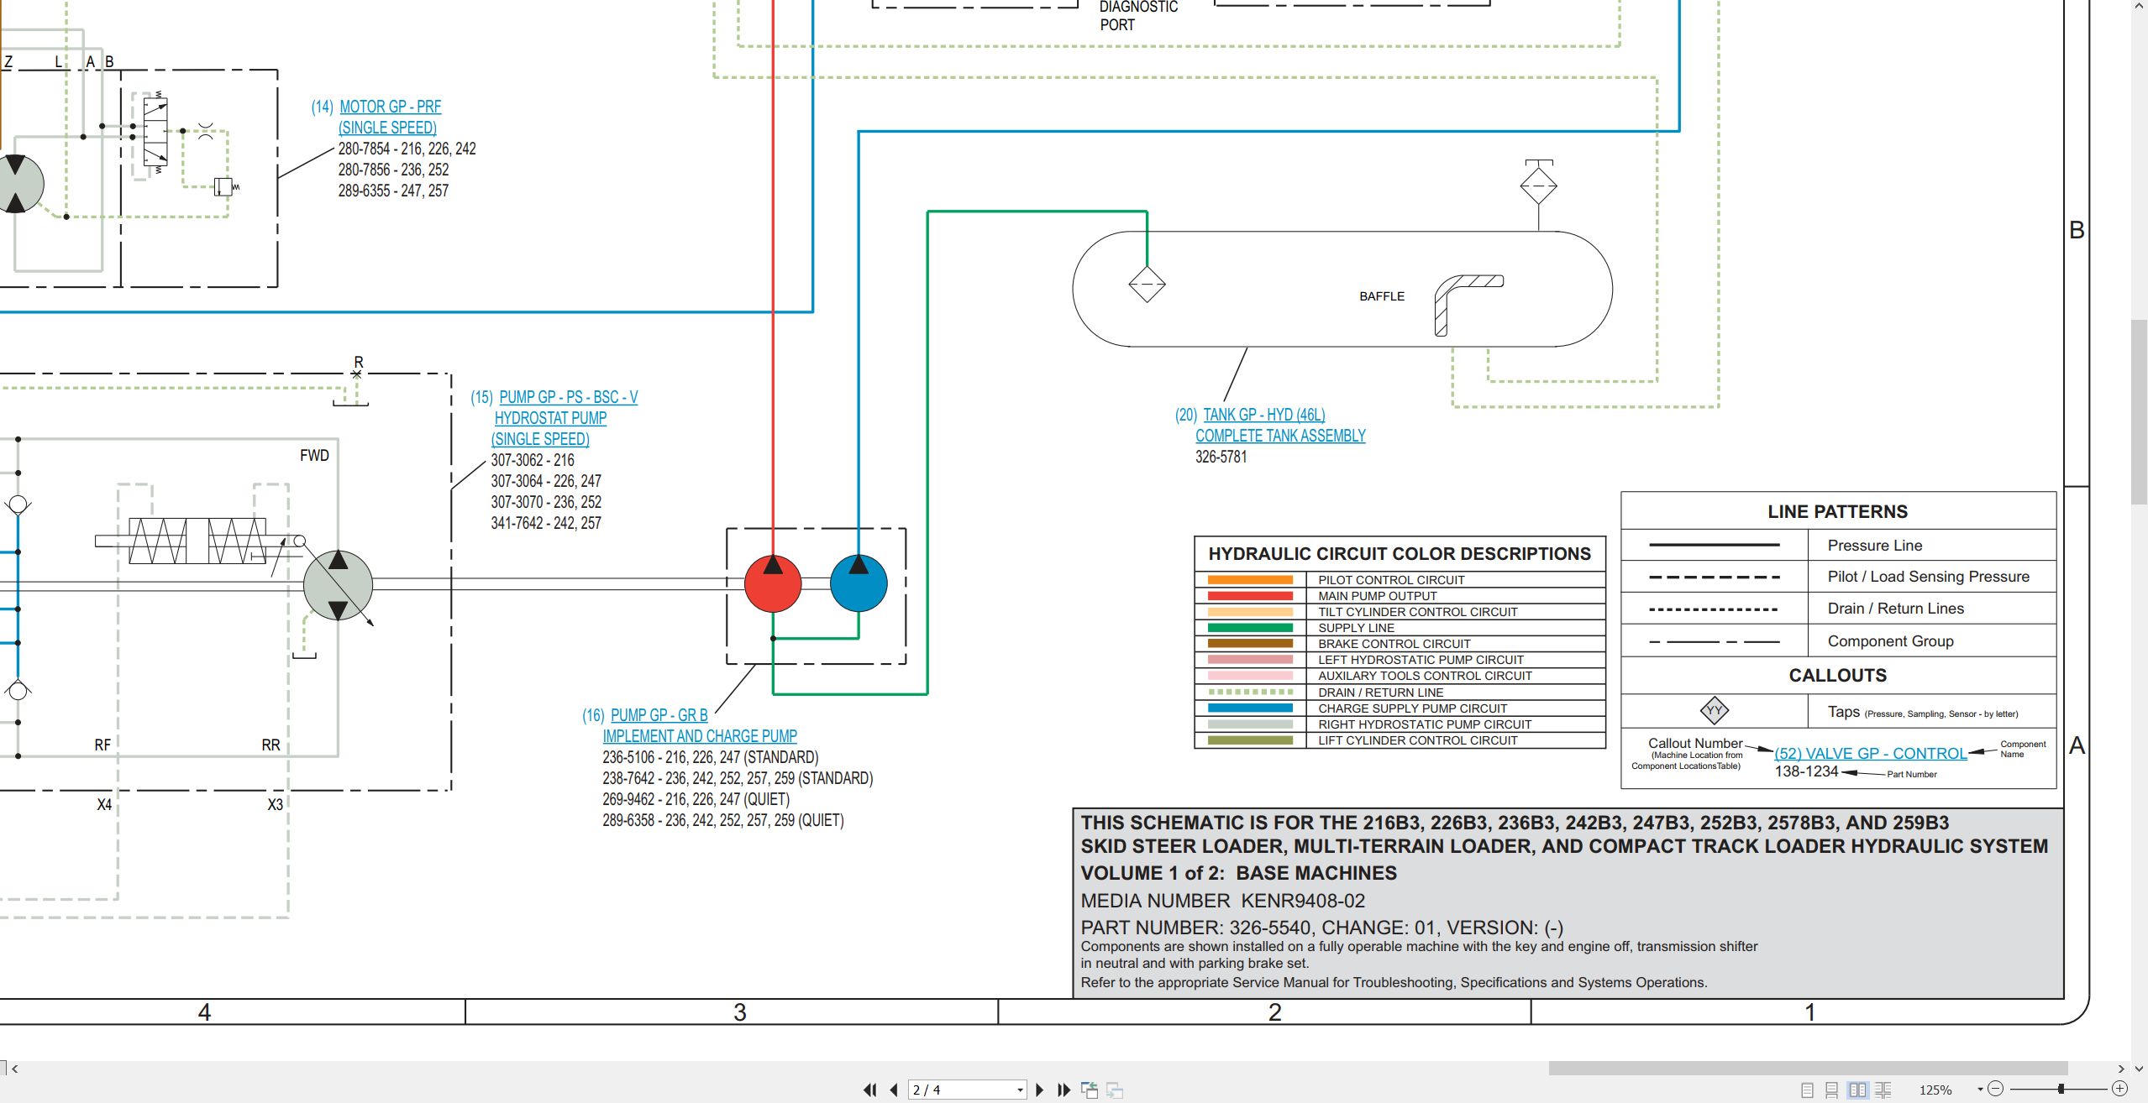Click COMPLETE TANK ASSEMBLY link
This screenshot has height=1103, width=2148.
(1280, 436)
